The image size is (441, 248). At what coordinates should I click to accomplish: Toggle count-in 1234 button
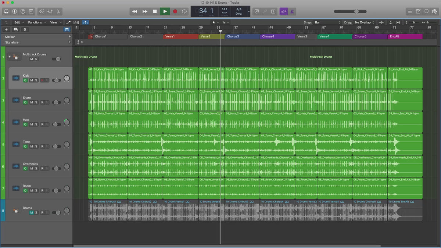pyautogui.click(x=283, y=11)
